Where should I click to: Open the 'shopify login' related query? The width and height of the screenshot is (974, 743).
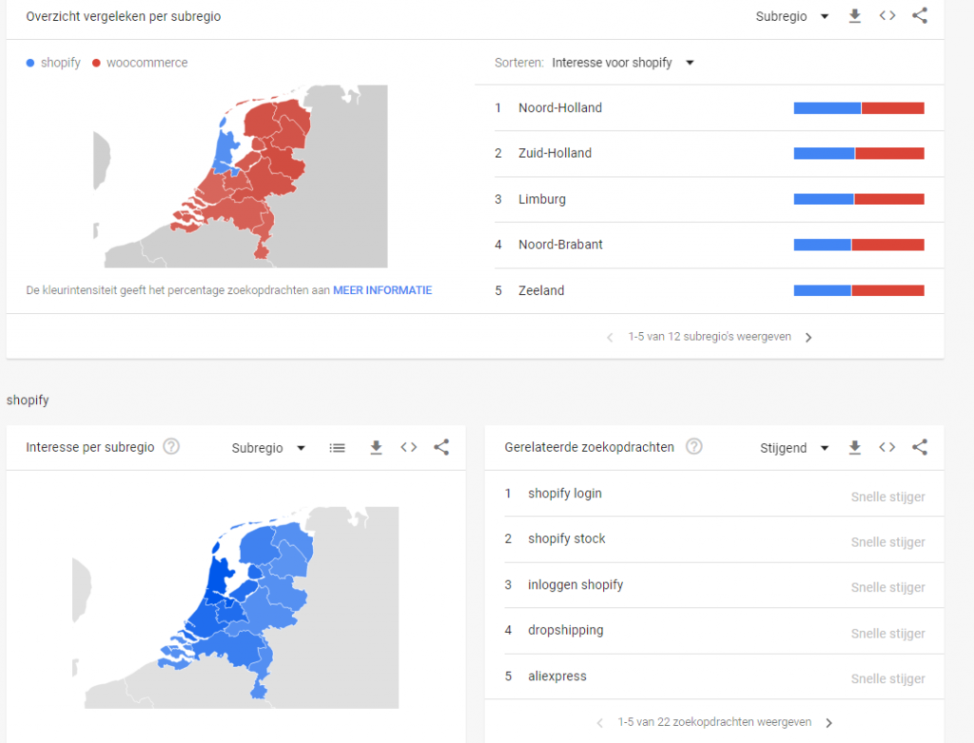565,494
